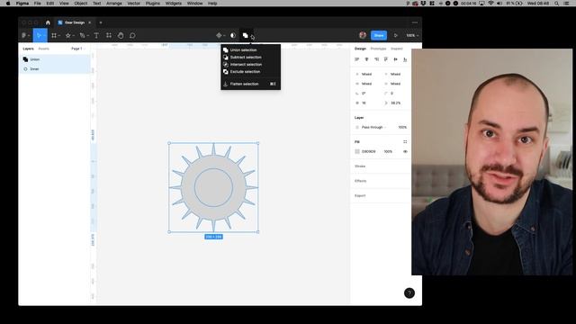576x324 pixels.
Task: Select the Move tool
Action: 39,36
